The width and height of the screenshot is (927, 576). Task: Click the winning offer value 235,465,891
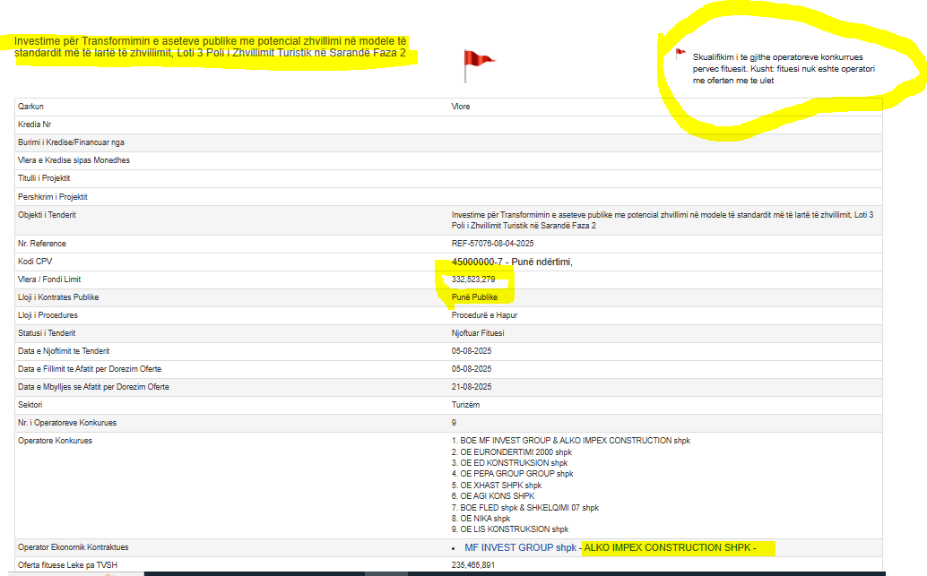(x=473, y=565)
